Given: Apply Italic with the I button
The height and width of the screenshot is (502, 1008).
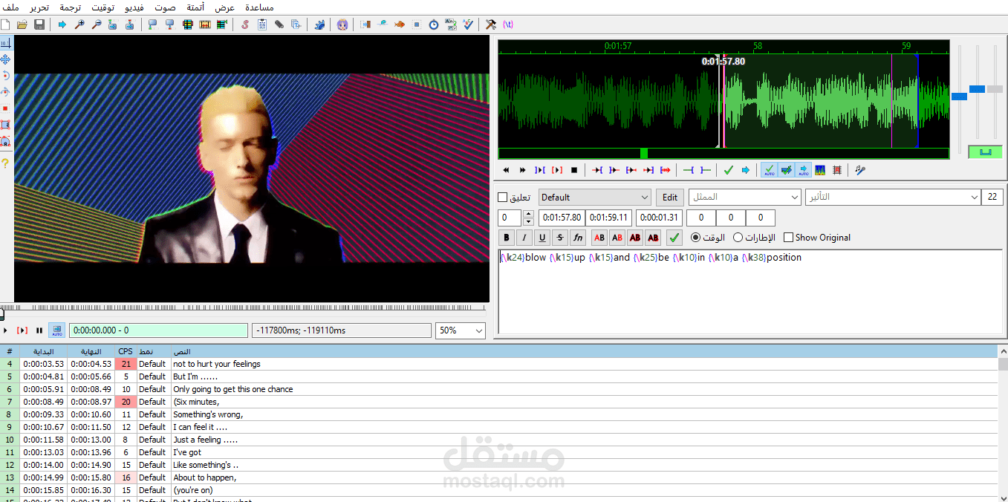Looking at the screenshot, I should 524,238.
